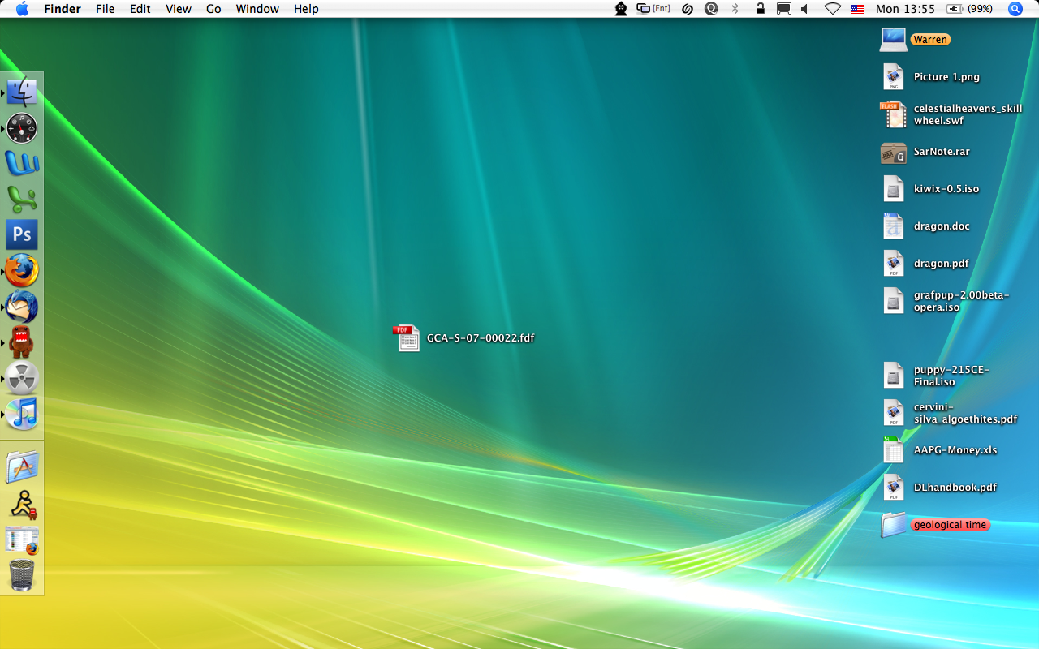Open iTunes from the dock
Viewport: 1039px width, 649px height.
(22, 413)
